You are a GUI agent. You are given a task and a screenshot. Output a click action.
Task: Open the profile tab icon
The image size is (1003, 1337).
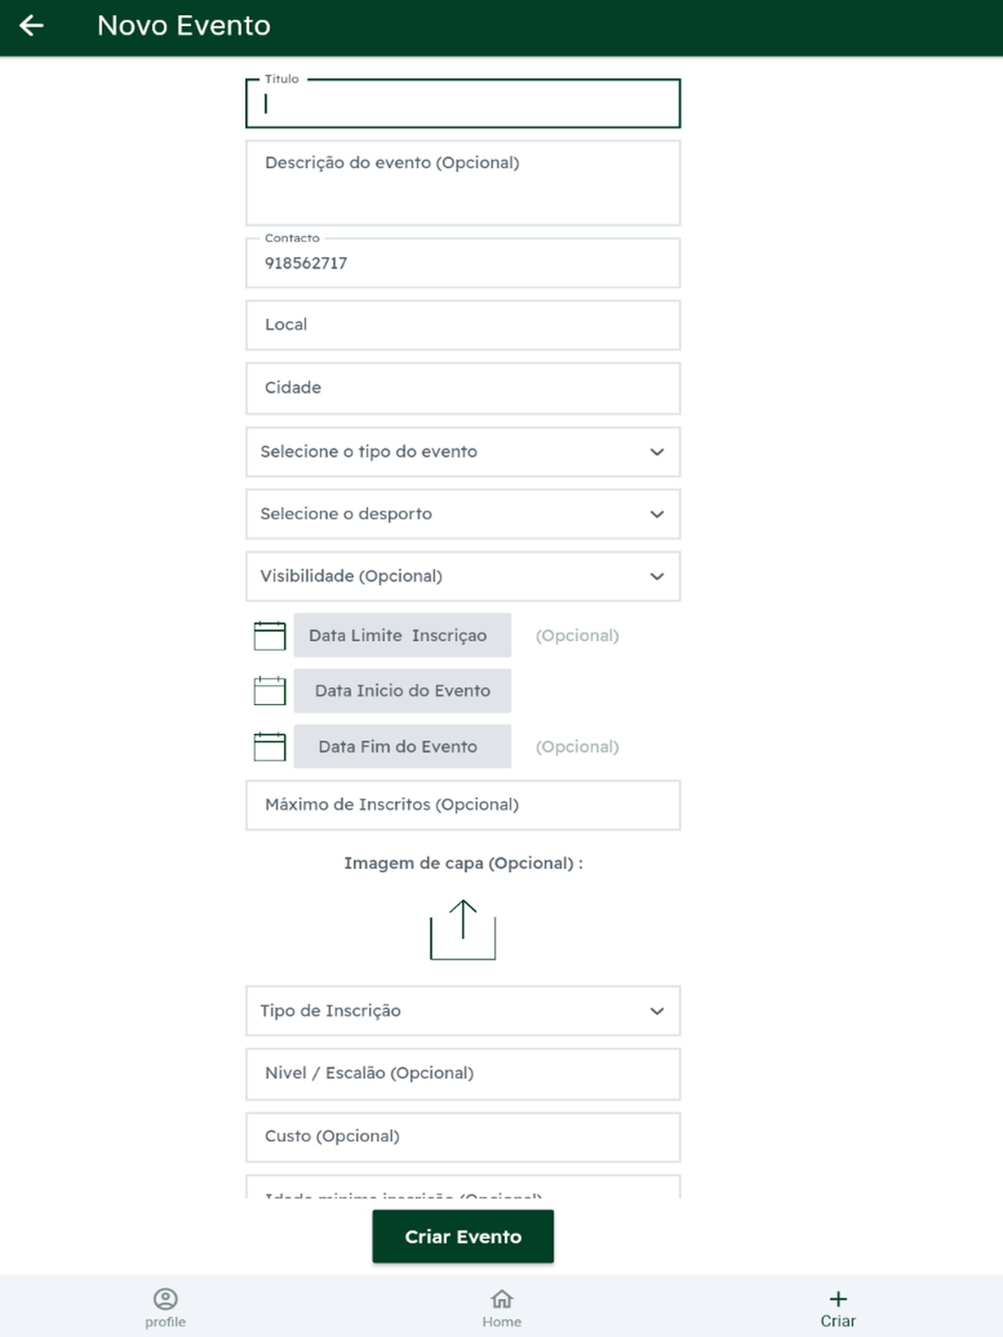[x=165, y=1299]
